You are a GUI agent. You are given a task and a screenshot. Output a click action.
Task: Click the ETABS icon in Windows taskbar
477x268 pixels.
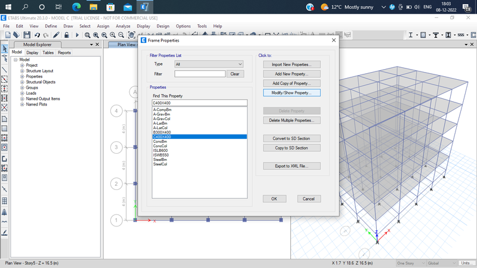[x=144, y=7]
